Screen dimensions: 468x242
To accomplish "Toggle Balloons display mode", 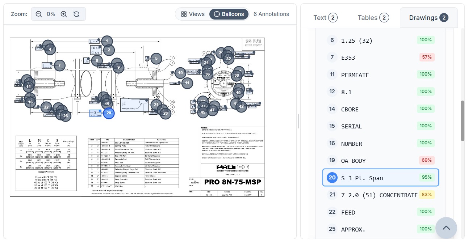I will (229, 14).
